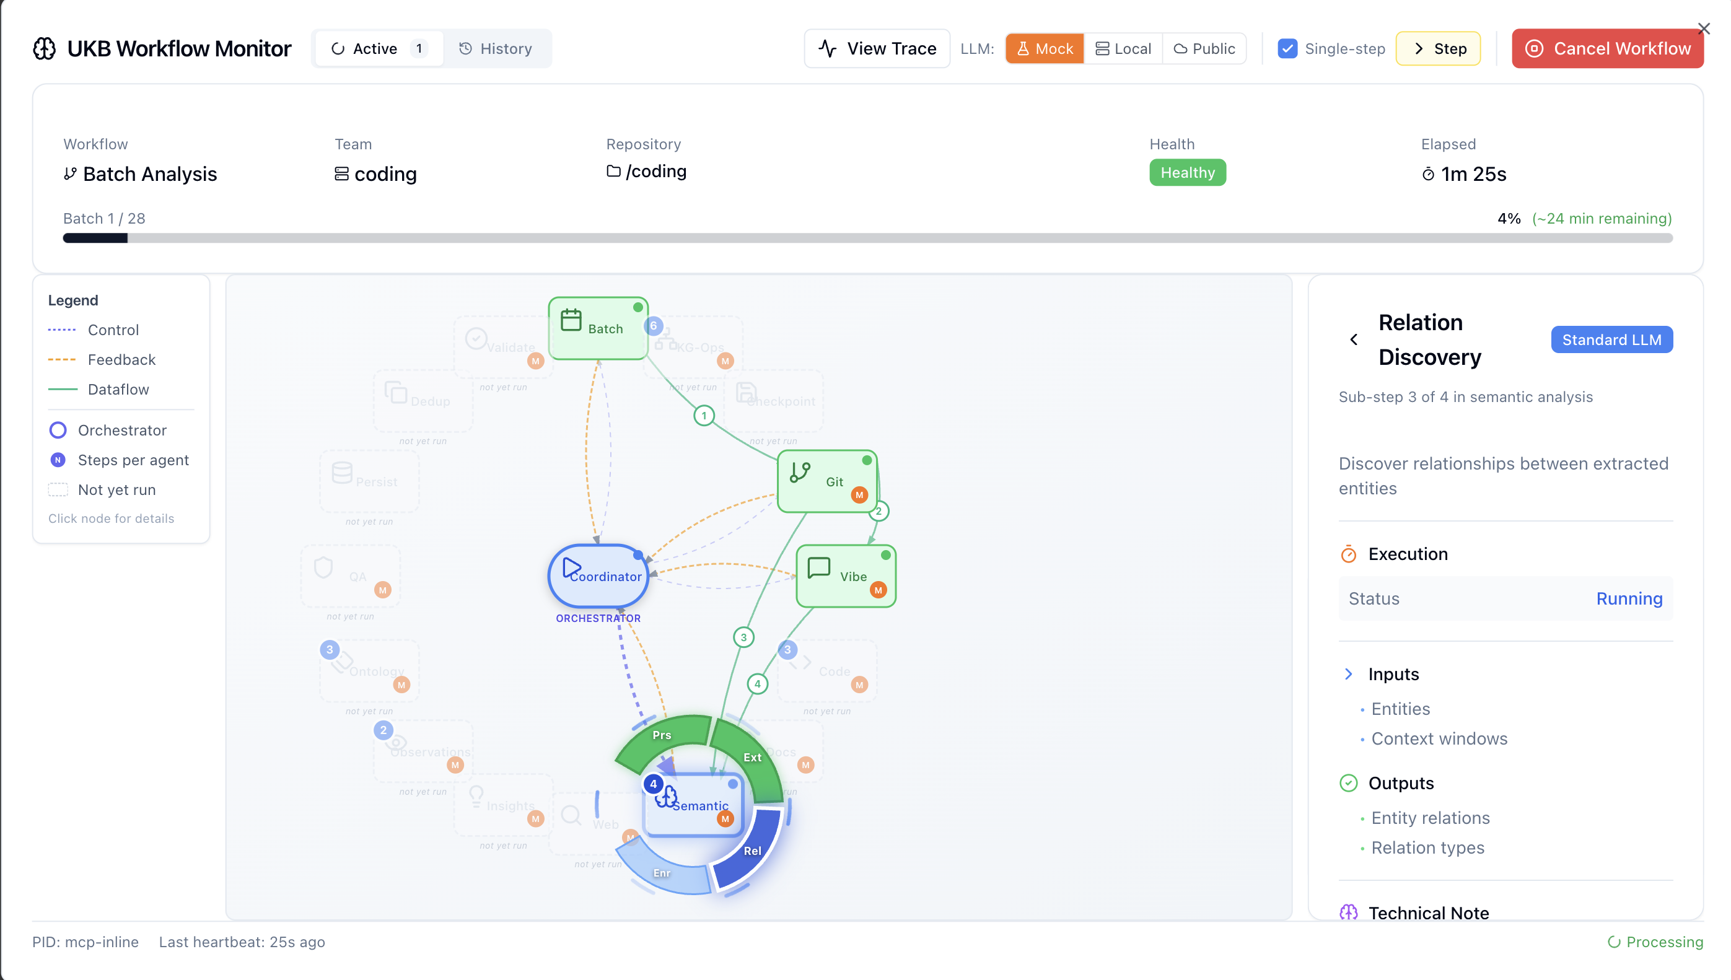Select the Dedup node
The height and width of the screenshot is (980, 1731).
(423, 400)
